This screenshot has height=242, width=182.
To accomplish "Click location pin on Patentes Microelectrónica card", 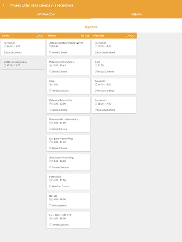I will pyautogui.click(x=50, y=129).
